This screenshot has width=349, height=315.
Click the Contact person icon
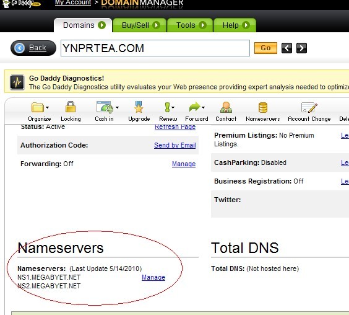[x=226, y=107]
